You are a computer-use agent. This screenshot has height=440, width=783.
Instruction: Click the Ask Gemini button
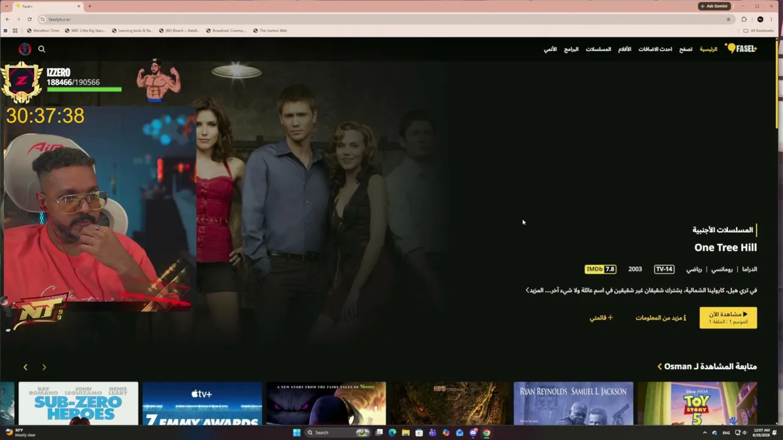(x=714, y=6)
